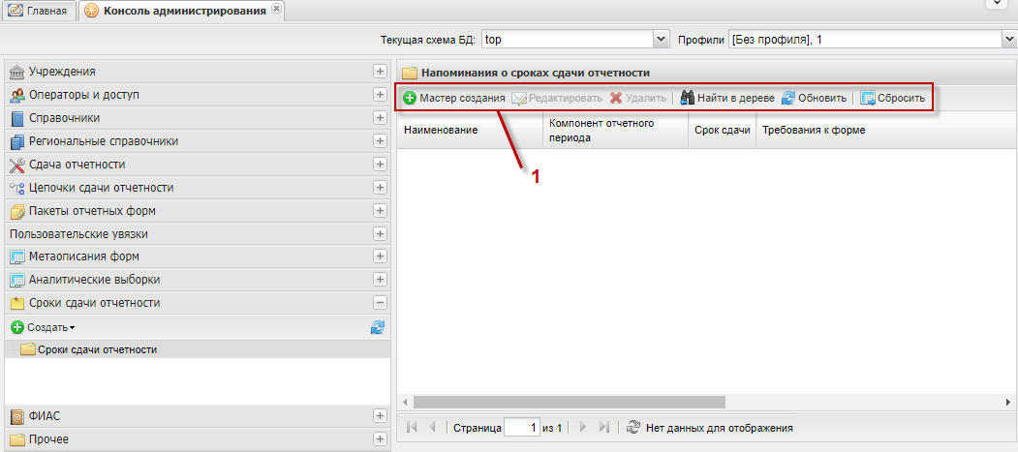Image resolution: width=1018 pixels, height=452 pixels.
Task: Select Сроки сдачи отчетности folder in tree
Action: 97,349
